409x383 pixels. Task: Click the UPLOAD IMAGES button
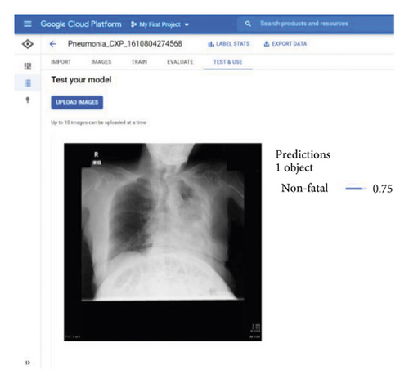pyautogui.click(x=77, y=102)
